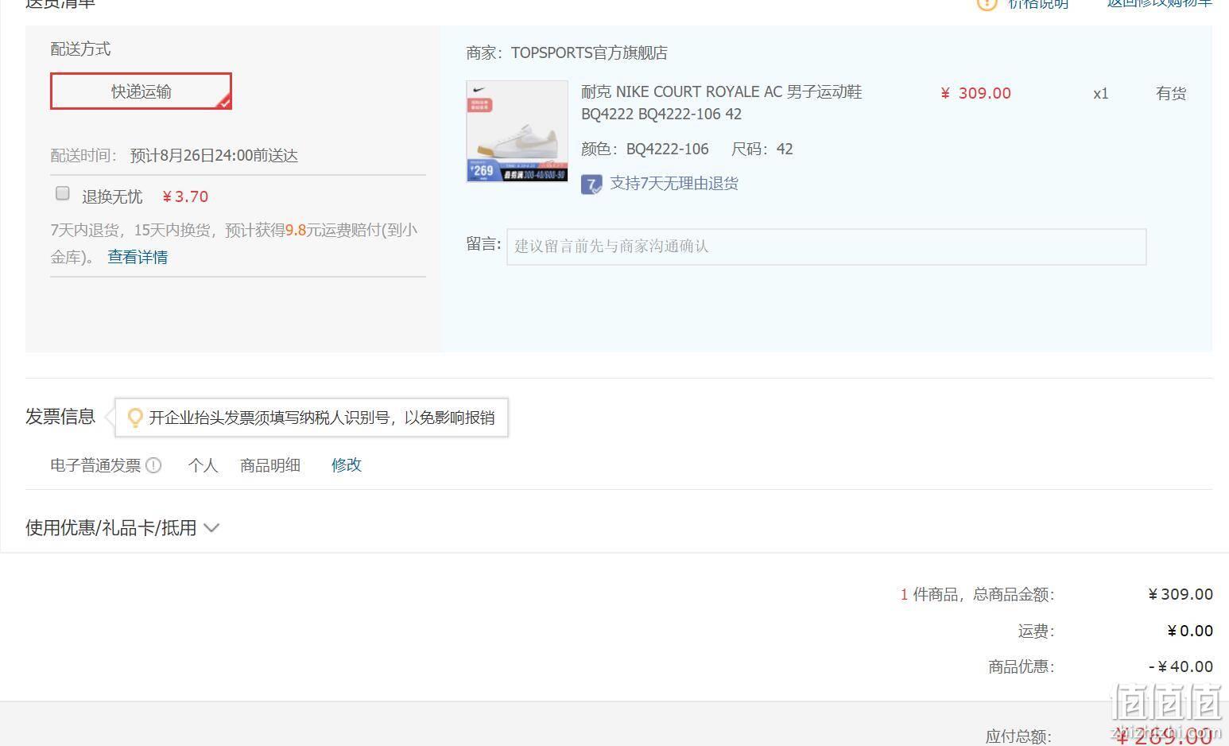Click the 电子普通发票 invoice type text

click(x=95, y=465)
